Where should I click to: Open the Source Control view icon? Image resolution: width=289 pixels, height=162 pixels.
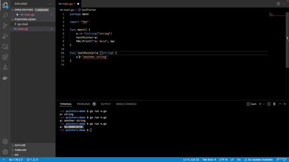point(5,26)
